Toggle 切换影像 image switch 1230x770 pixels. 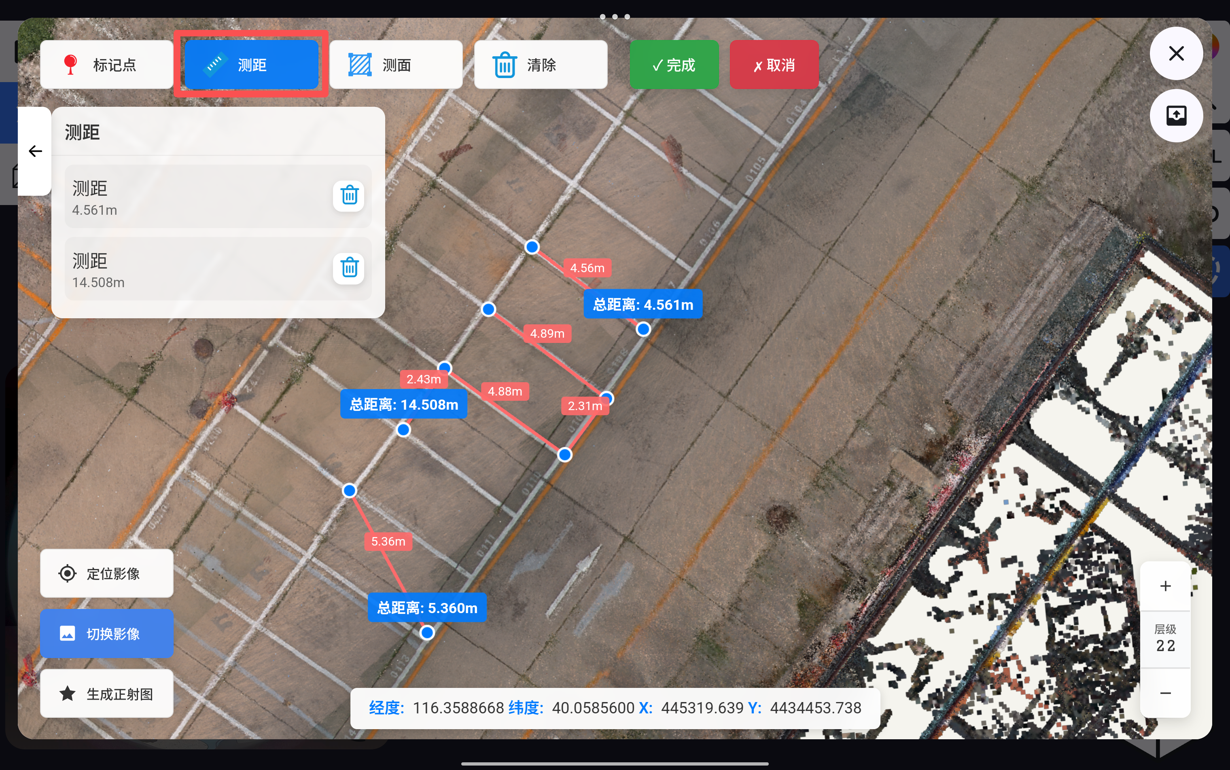coord(106,634)
